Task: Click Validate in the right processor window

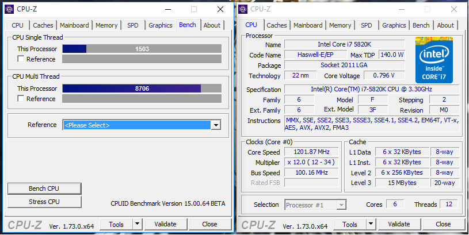Action: tap(399, 224)
